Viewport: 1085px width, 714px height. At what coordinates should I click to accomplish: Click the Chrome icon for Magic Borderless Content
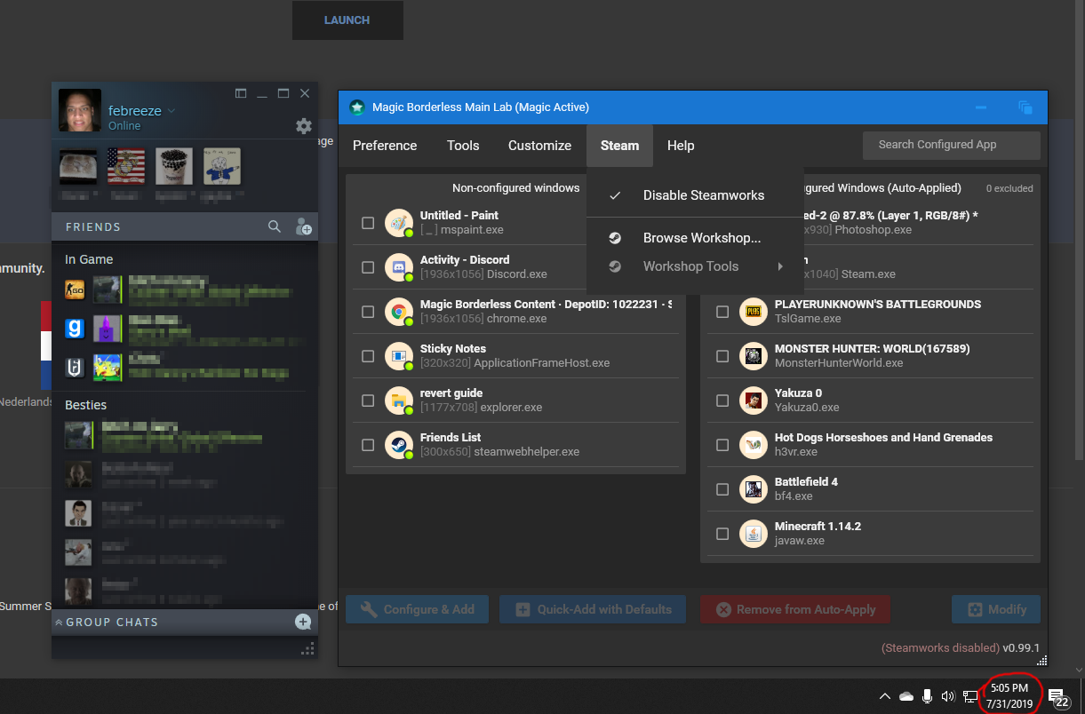pyautogui.click(x=399, y=312)
